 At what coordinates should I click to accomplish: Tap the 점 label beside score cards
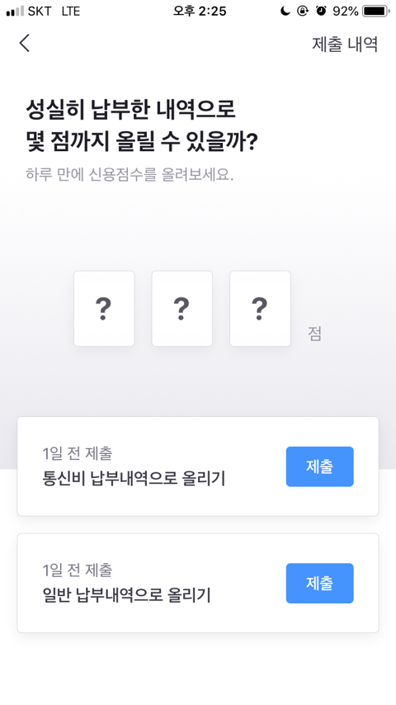[x=314, y=334]
